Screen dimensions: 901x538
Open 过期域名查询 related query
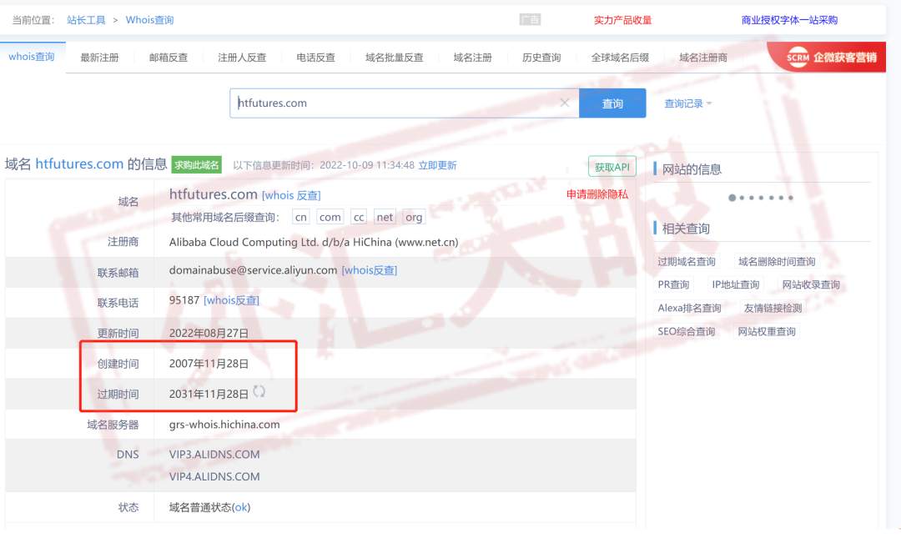click(x=687, y=262)
